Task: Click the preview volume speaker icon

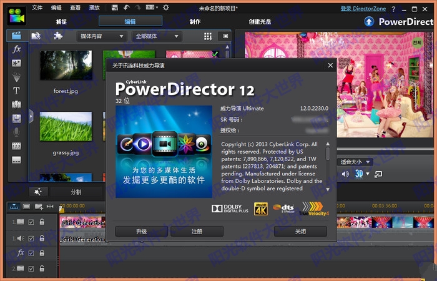Action: pos(345,174)
